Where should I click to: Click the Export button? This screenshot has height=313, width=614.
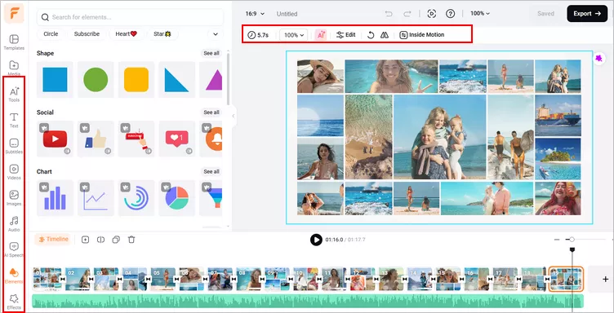tap(587, 14)
